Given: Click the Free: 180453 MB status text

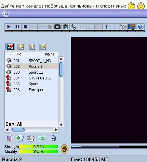Looking at the screenshot, I should click(90, 159).
